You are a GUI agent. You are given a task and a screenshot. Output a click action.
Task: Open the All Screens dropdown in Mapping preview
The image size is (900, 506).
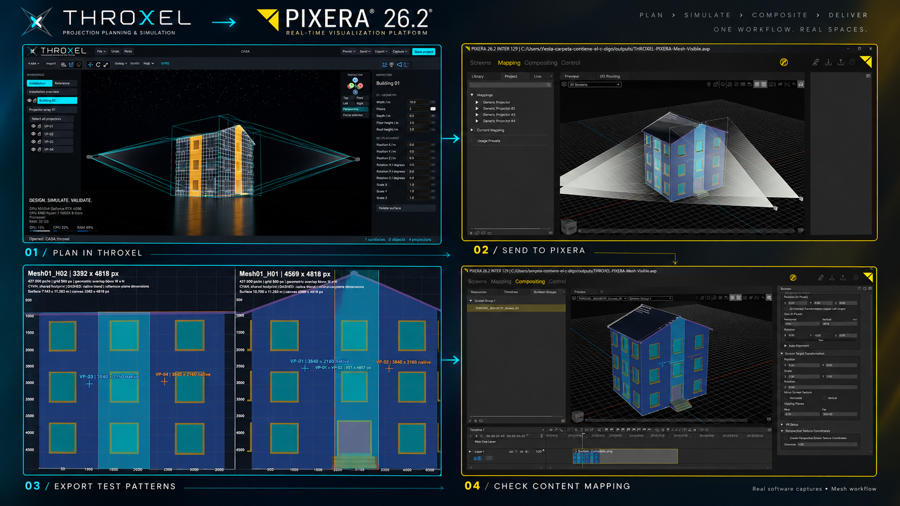[x=595, y=84]
